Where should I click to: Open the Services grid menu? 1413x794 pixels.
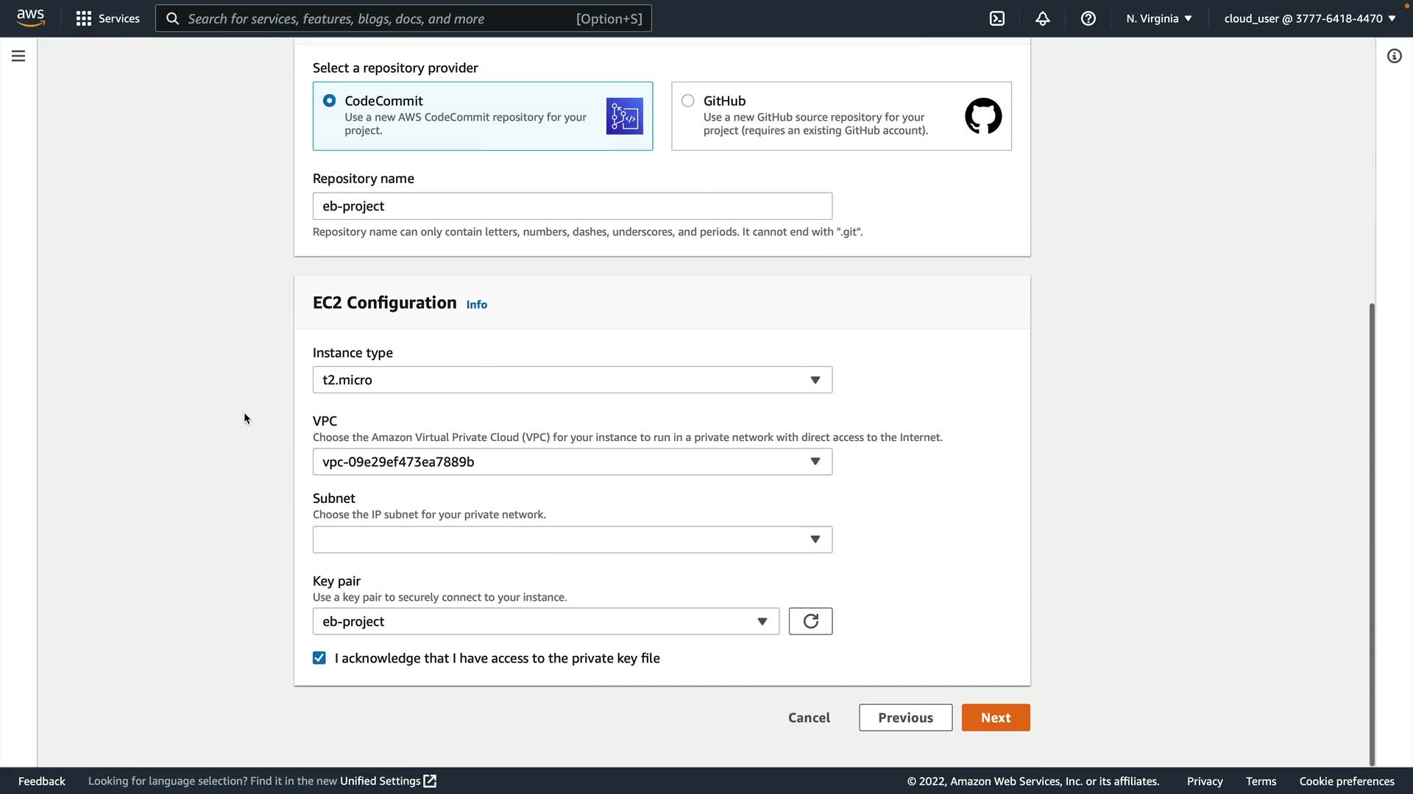pos(107,18)
